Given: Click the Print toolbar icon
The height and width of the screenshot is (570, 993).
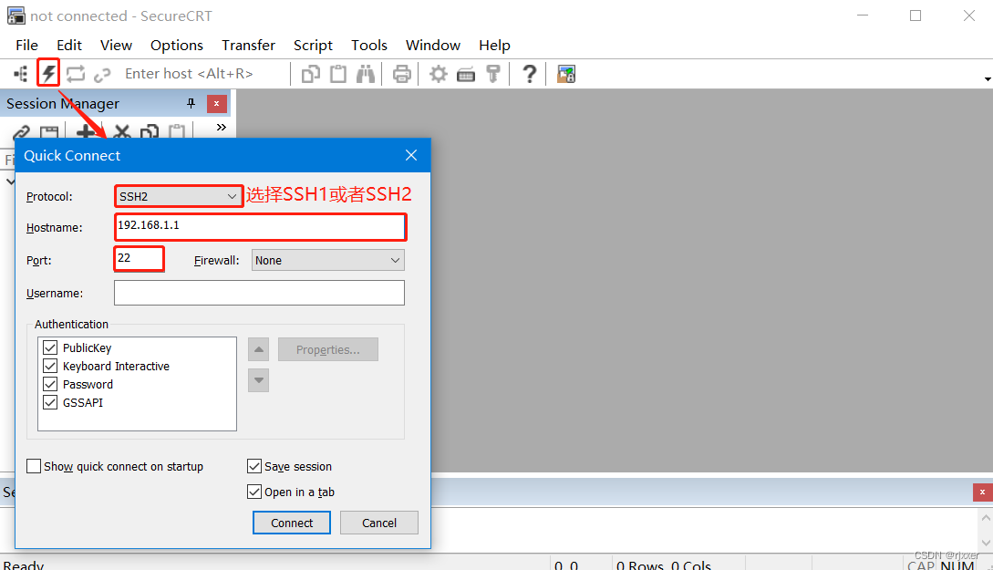Looking at the screenshot, I should click(401, 74).
